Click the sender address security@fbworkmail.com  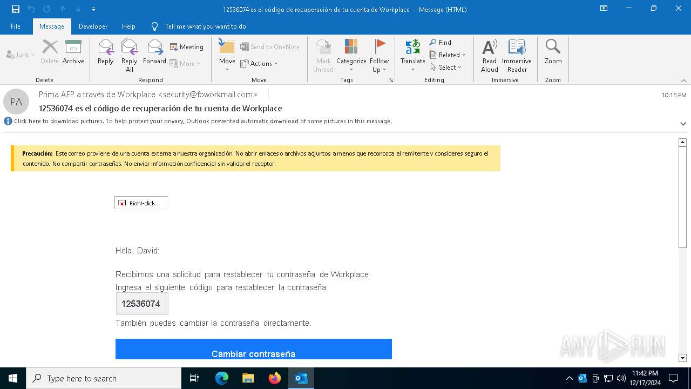pyautogui.click(x=208, y=95)
